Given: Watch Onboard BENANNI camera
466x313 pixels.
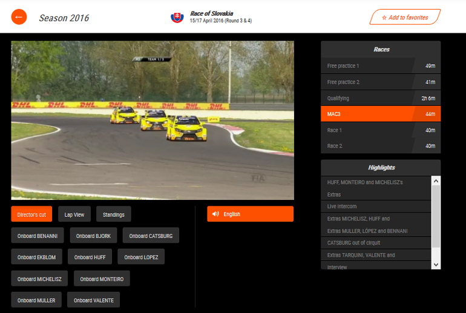Looking at the screenshot, I should (37, 236).
